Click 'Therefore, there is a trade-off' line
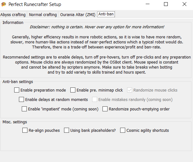Viewport: 193px width, 162px height. 96,47
